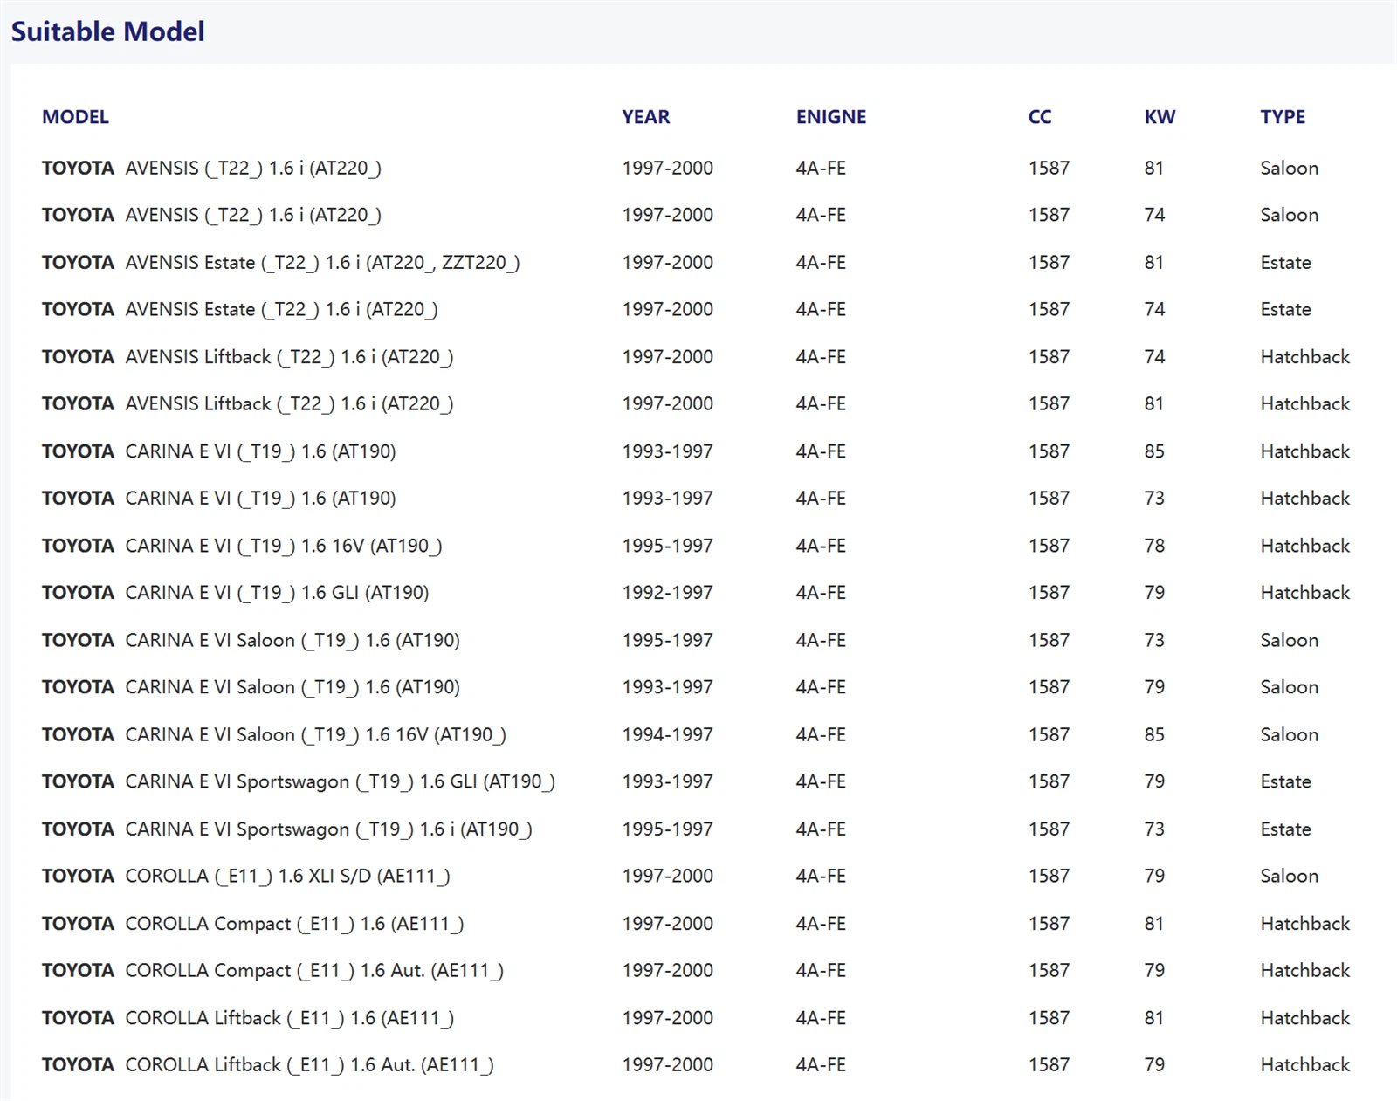Click KW '79' in COROLLA Liftback Aut. row
1397x1101 pixels.
(x=1154, y=1065)
